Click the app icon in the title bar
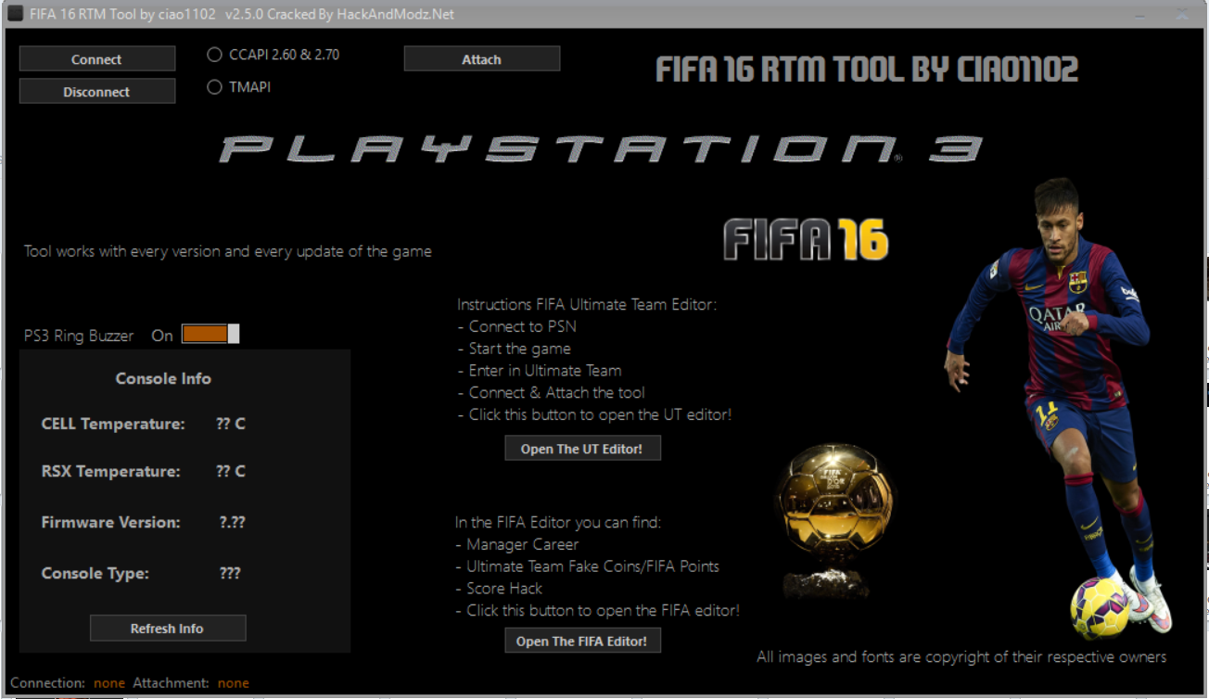The image size is (1209, 699). (15, 14)
